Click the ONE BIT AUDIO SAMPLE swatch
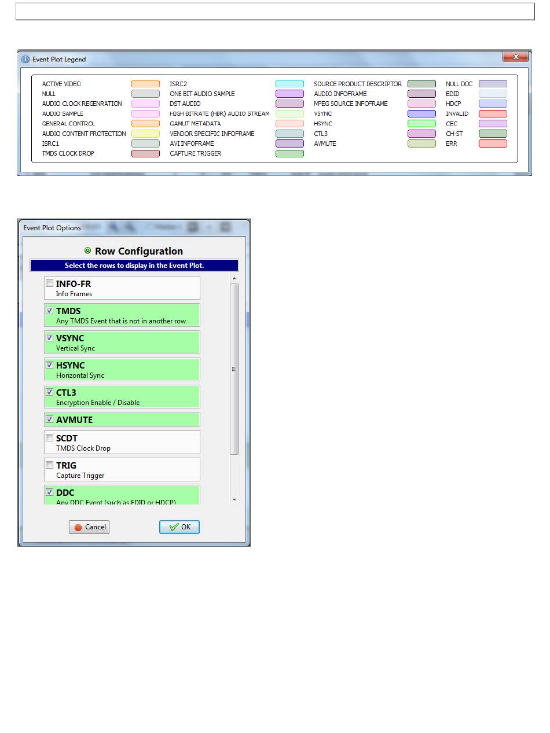The image size is (550, 733). pos(289,94)
